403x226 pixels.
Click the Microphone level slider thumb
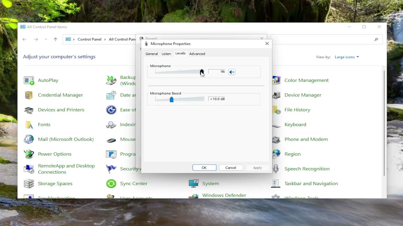pos(202,72)
